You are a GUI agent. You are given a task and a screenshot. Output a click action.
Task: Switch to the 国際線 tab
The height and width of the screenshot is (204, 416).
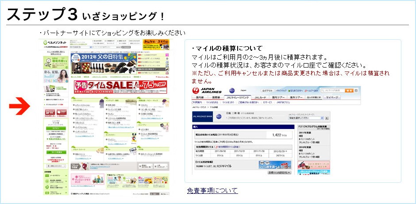216,97
